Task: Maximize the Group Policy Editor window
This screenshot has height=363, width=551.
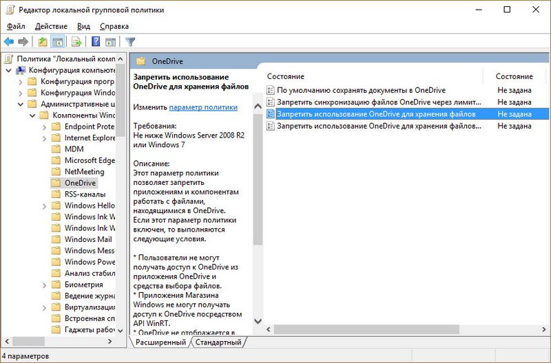Action: pyautogui.click(x=507, y=10)
